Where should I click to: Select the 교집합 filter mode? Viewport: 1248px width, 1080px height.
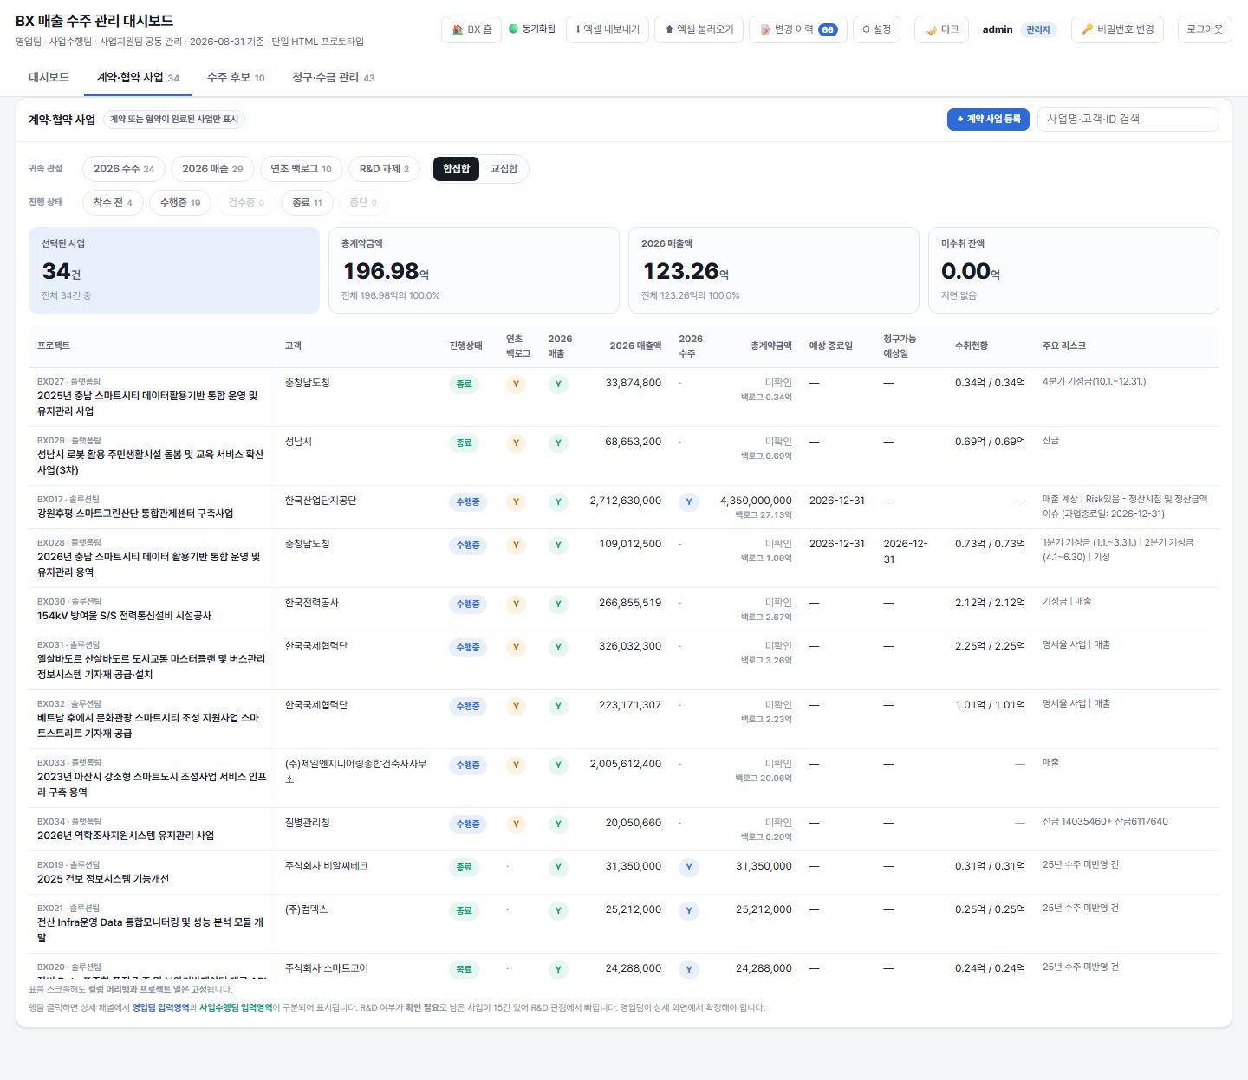(504, 169)
